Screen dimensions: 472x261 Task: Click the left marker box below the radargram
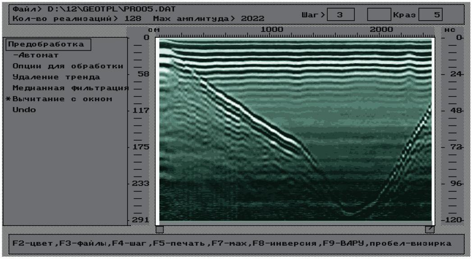(x=160, y=230)
